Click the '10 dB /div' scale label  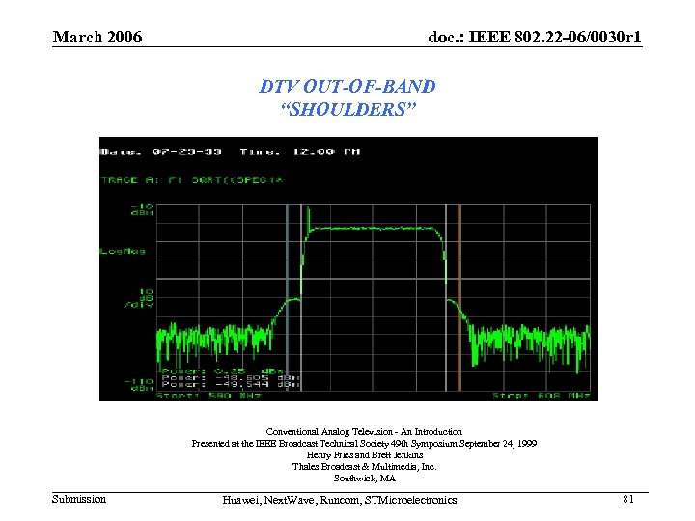pyautogui.click(x=140, y=298)
